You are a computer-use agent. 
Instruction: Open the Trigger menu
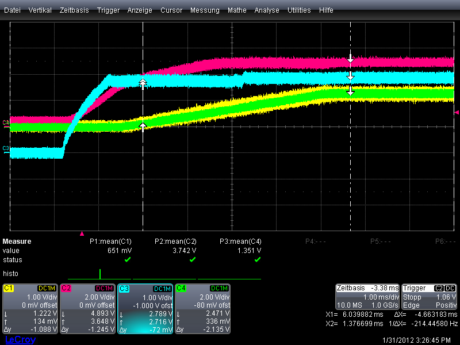[108, 10]
